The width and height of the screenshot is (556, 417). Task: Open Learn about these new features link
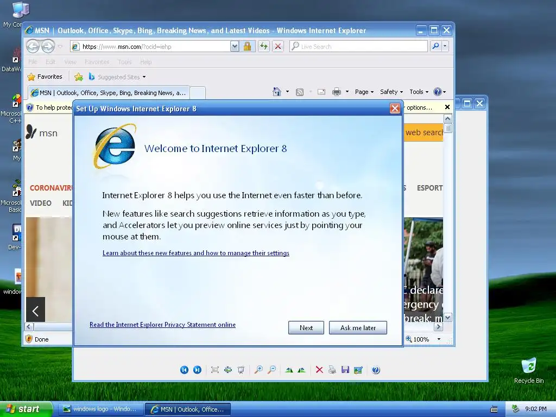point(195,253)
